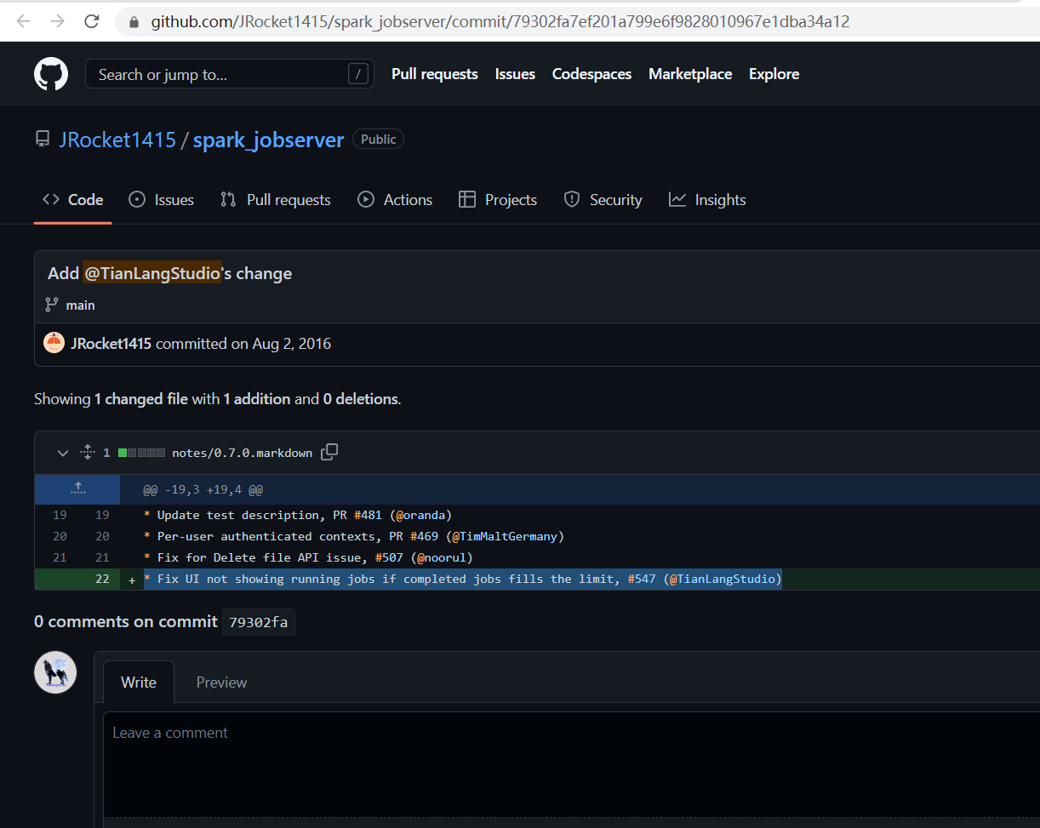Viewport: 1040px width, 828px height.
Task: Click JRocket1415 committer name link
Action: click(111, 344)
